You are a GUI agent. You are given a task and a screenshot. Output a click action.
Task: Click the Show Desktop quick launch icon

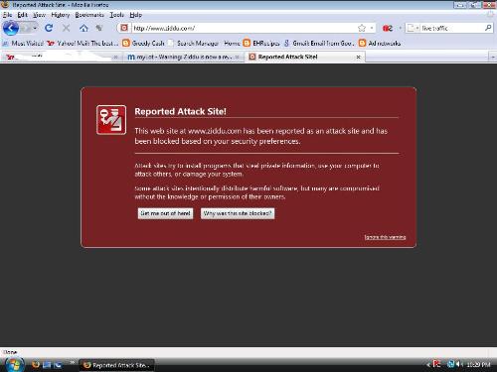[x=47, y=365]
